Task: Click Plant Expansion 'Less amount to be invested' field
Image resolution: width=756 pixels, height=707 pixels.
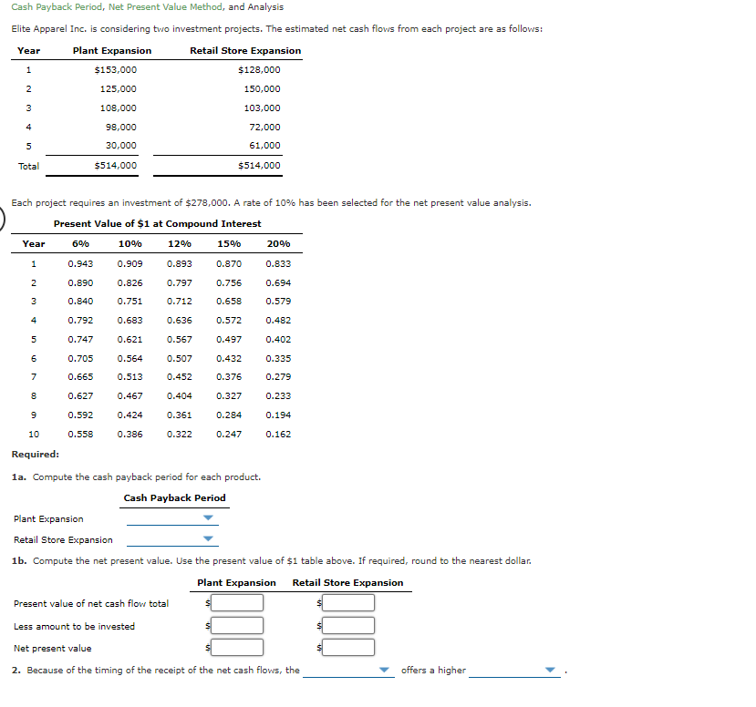Action: (237, 625)
